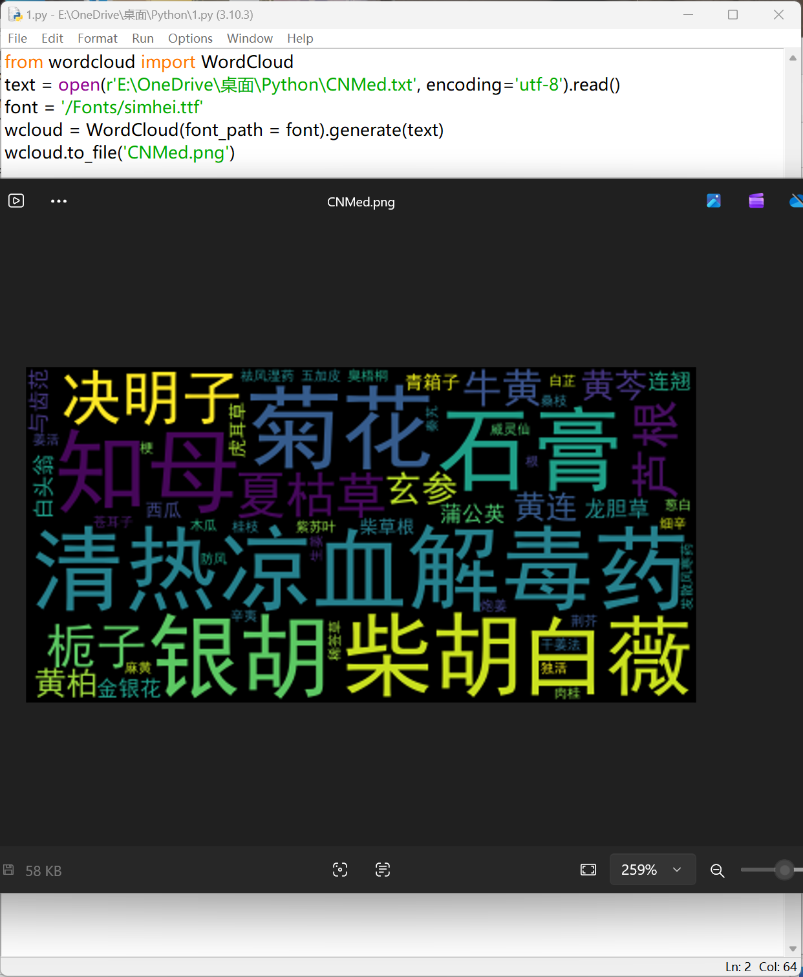Screen dimensions: 803x977
Task: Click the zoom out magnifier icon
Action: pos(718,870)
